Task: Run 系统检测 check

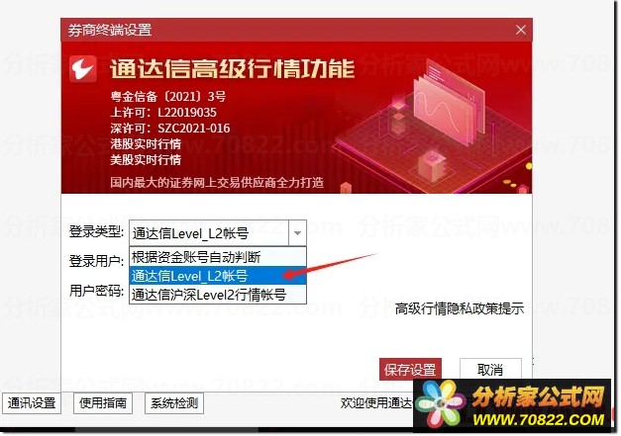Action: tap(174, 403)
